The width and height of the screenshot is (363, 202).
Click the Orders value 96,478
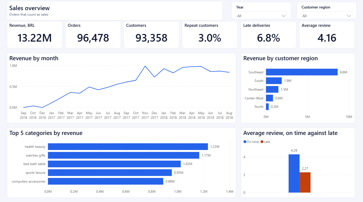(93, 38)
